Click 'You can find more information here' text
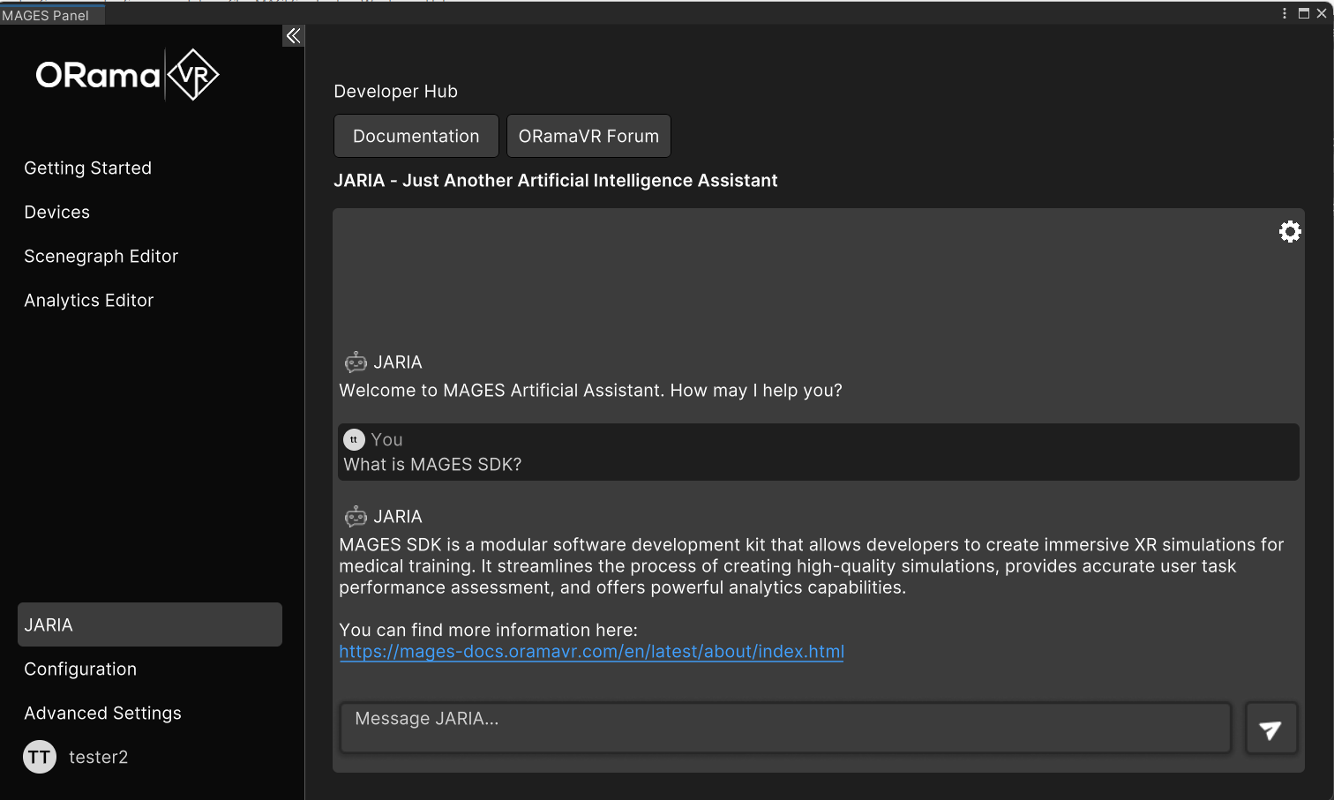Viewport: 1334px width, 800px height. [x=488, y=631]
